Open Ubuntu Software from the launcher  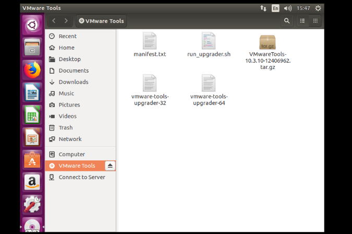click(32, 160)
